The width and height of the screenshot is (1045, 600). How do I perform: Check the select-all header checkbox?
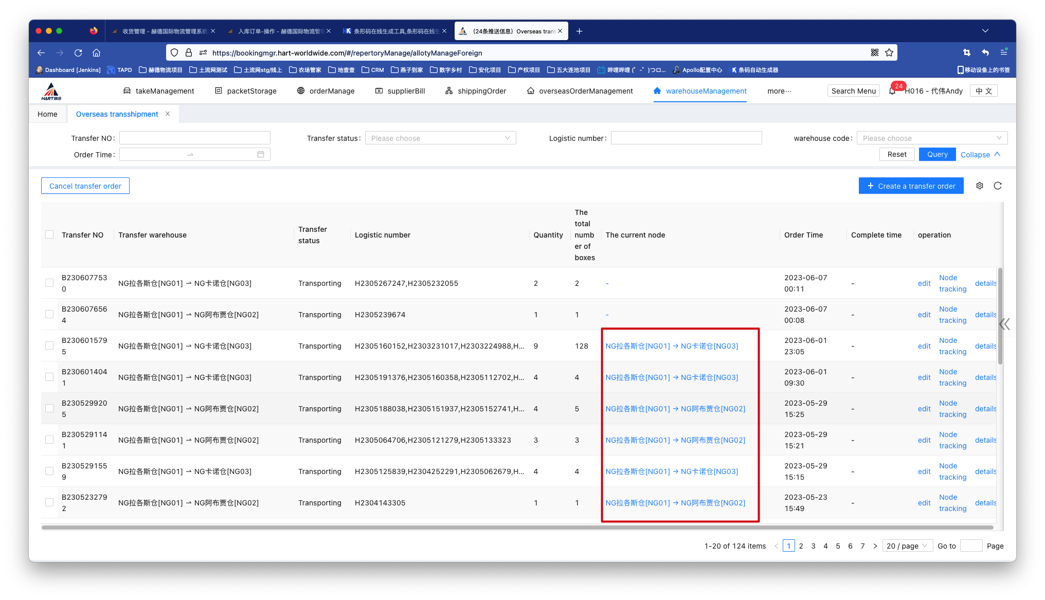tap(49, 234)
